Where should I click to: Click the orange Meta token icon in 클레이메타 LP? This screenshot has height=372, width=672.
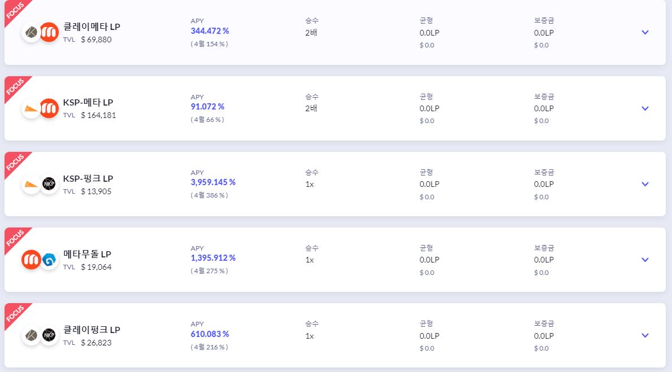click(49, 33)
